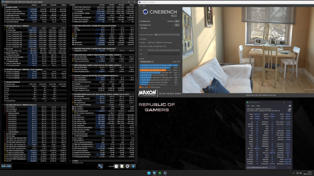314x176 pixels.
Task: Collapse Memória időzítések group
Action: [x=3, y=82]
